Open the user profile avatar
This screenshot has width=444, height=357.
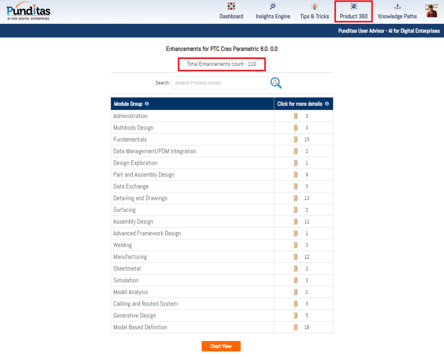click(431, 11)
